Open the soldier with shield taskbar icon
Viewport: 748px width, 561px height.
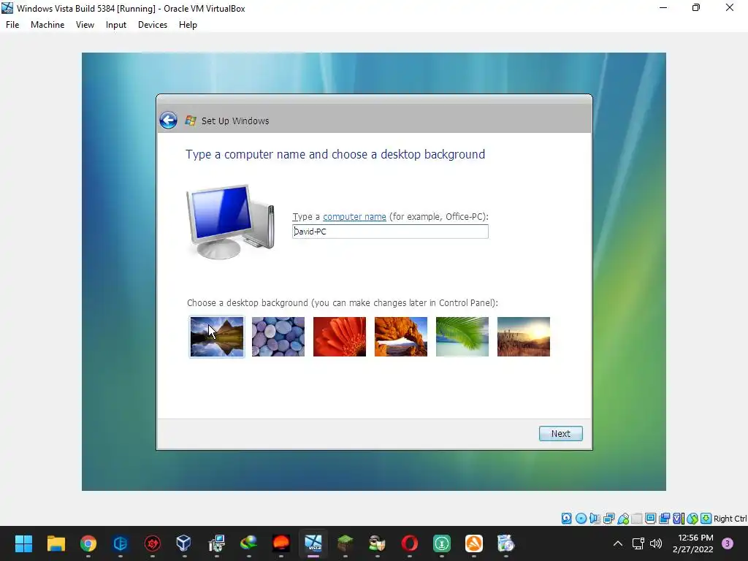point(378,543)
